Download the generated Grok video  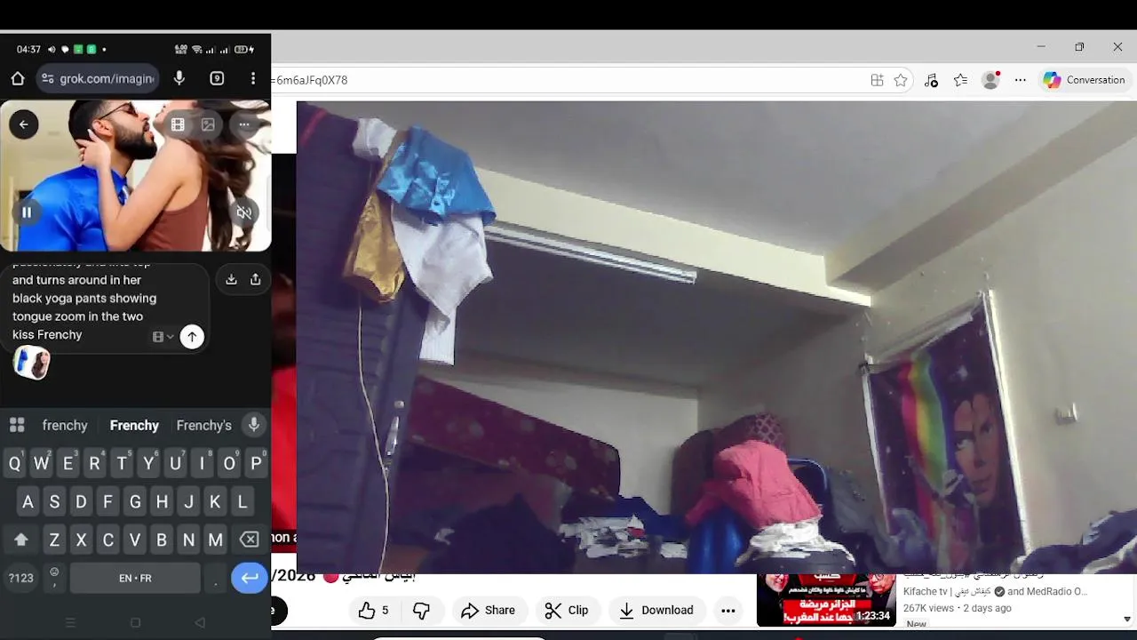pos(231,279)
